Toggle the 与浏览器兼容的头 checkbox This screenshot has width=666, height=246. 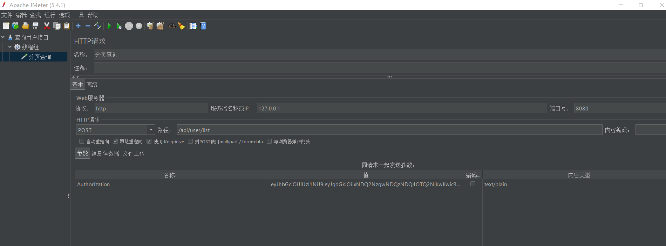click(x=269, y=141)
